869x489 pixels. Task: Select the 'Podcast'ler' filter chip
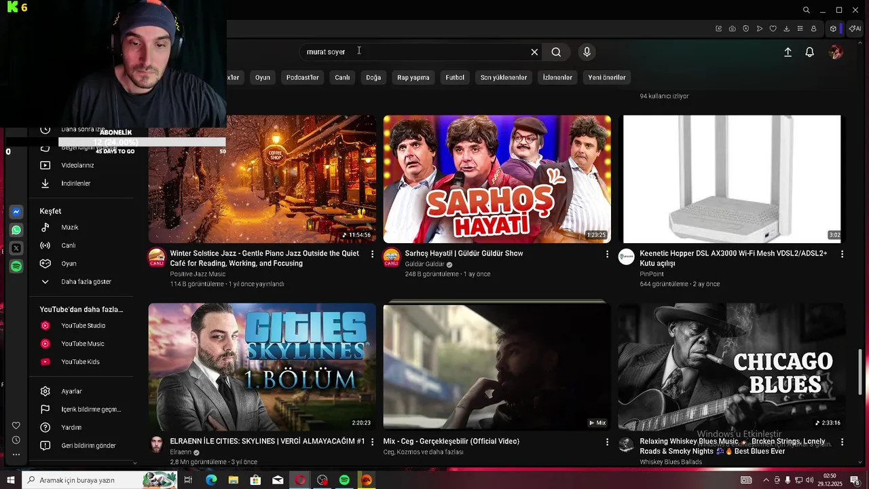(302, 77)
